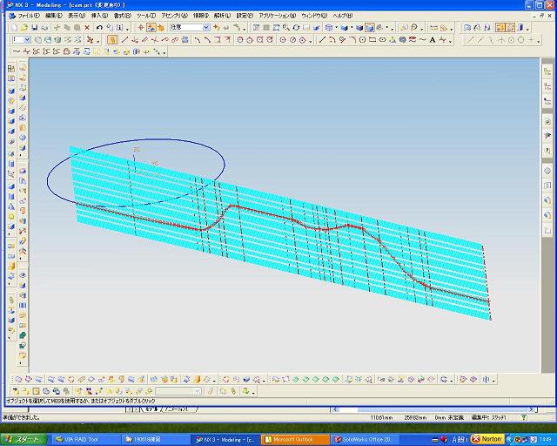This screenshot has width=557, height=446.
Task: Open the layer number dropdown
Action: [28, 39]
